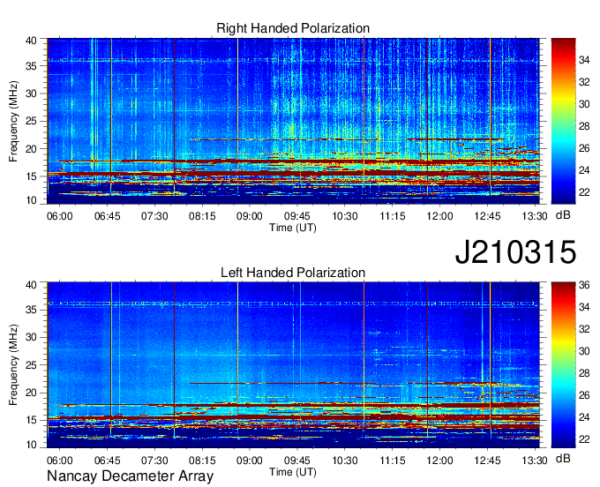Screen dimensions: 600x487
Task: Click the 09:45 tick label on the lower plot
Action: click(297, 461)
